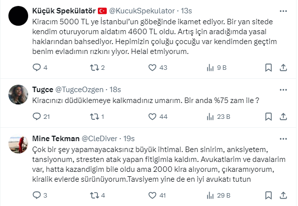Open Tugce's profile picture
Image resolution: width=298 pixels, height=206 pixels.
click(19, 93)
